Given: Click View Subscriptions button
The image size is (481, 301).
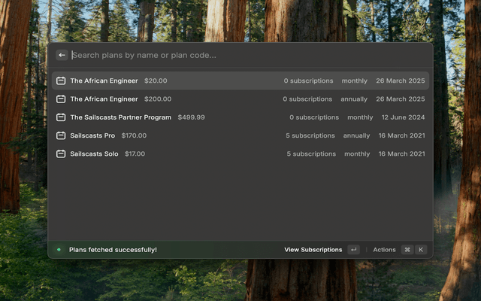Looking at the screenshot, I should click(313, 250).
